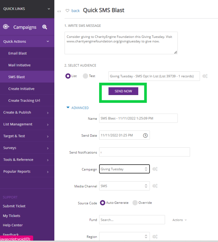This screenshot has width=218, height=242.
Task: Click the Campaigns search magnifier icon
Action: 45,27
